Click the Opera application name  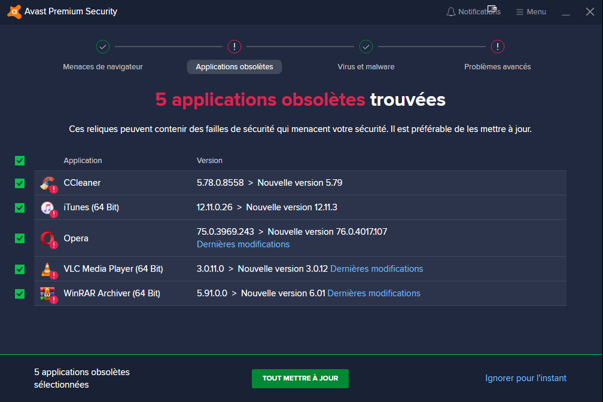(x=76, y=238)
